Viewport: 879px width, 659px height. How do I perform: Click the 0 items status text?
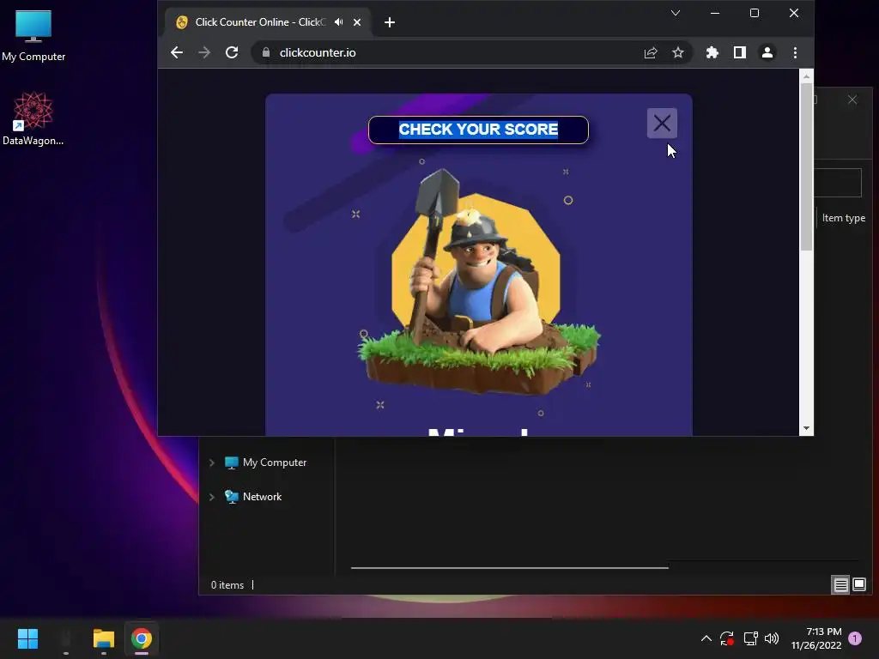click(x=227, y=585)
